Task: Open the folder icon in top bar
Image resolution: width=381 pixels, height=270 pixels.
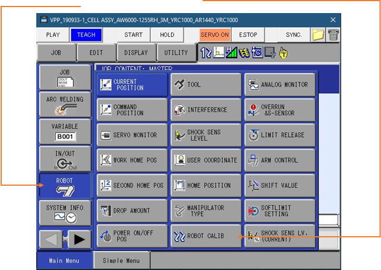Action: [318, 35]
